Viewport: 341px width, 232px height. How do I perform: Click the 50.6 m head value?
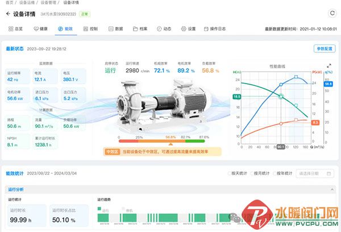coord(14,126)
